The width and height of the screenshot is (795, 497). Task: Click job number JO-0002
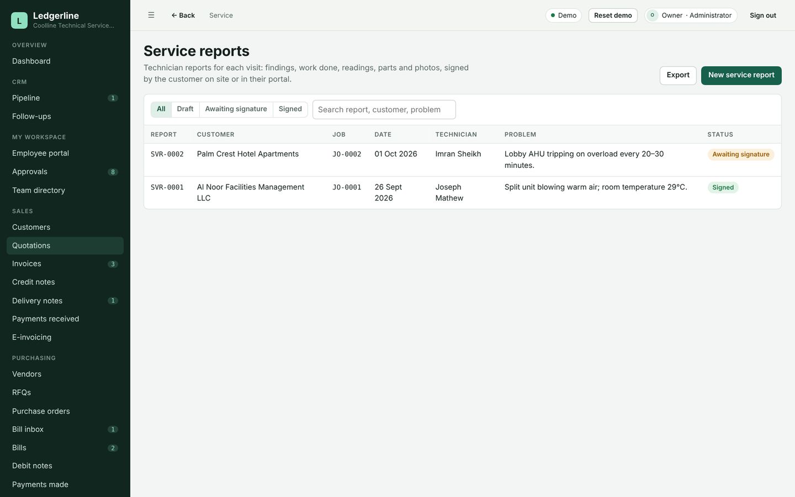pos(347,155)
